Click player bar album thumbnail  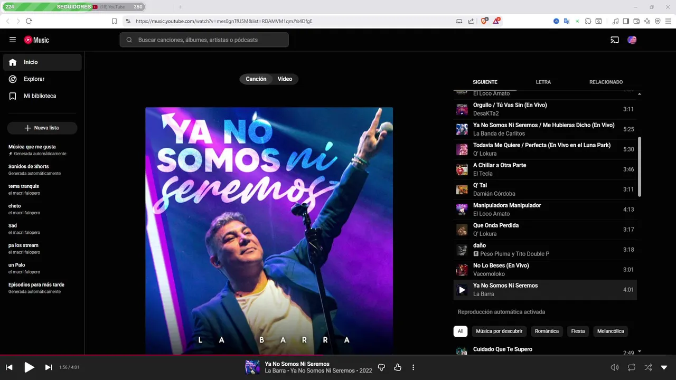tap(252, 367)
